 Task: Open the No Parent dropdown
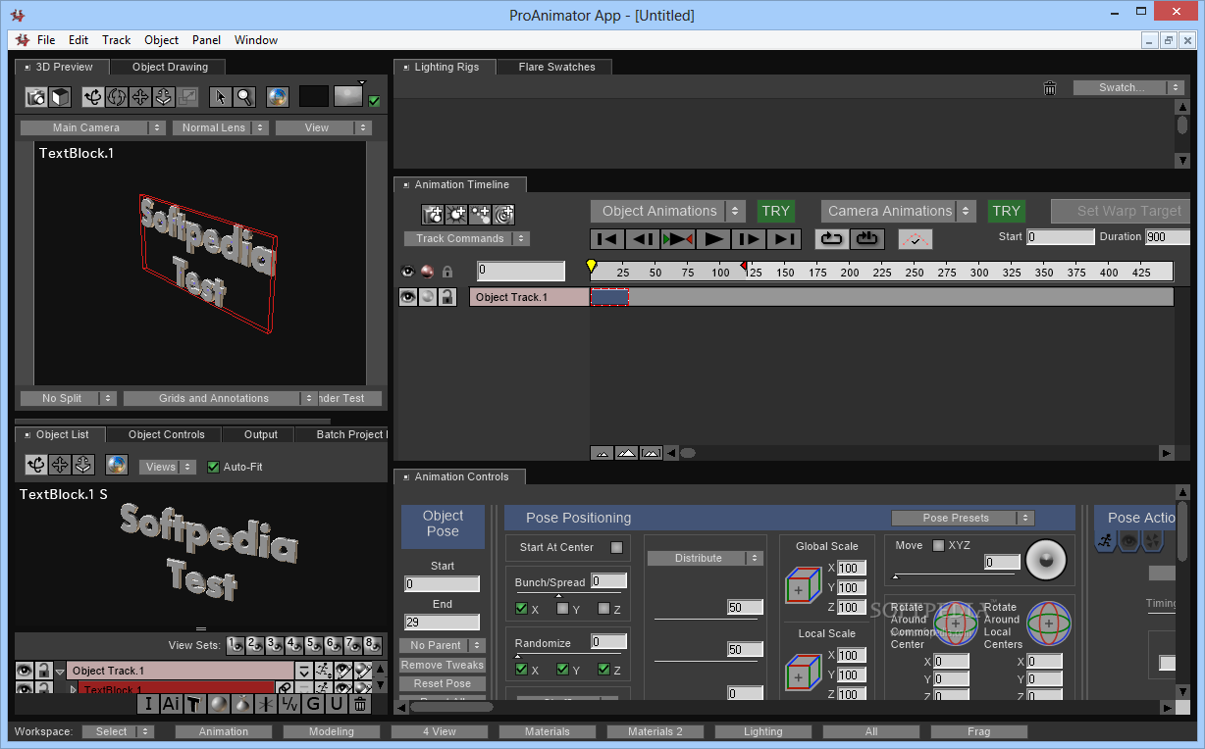(443, 645)
